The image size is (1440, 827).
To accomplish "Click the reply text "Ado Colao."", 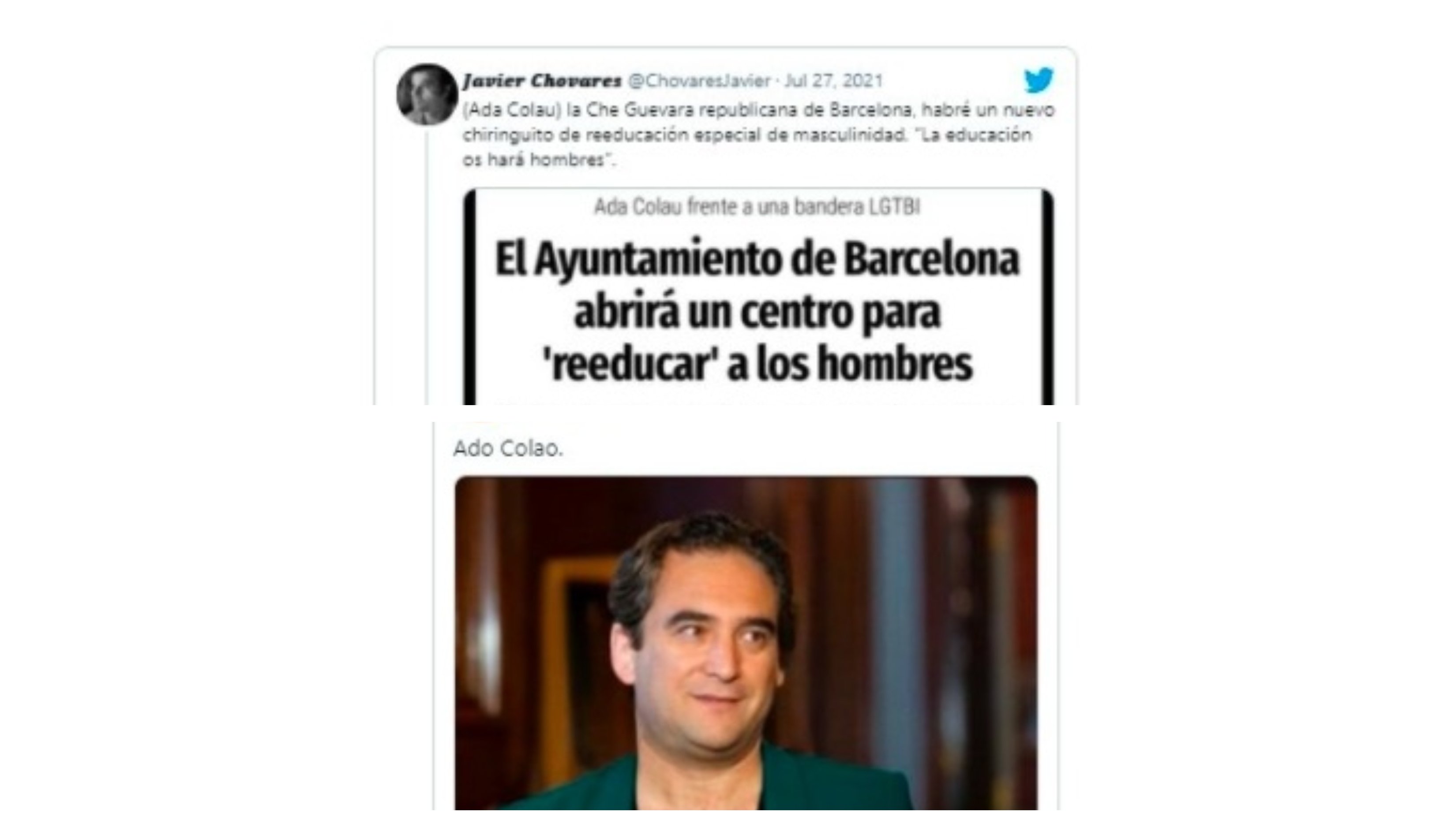I will 508,449.
